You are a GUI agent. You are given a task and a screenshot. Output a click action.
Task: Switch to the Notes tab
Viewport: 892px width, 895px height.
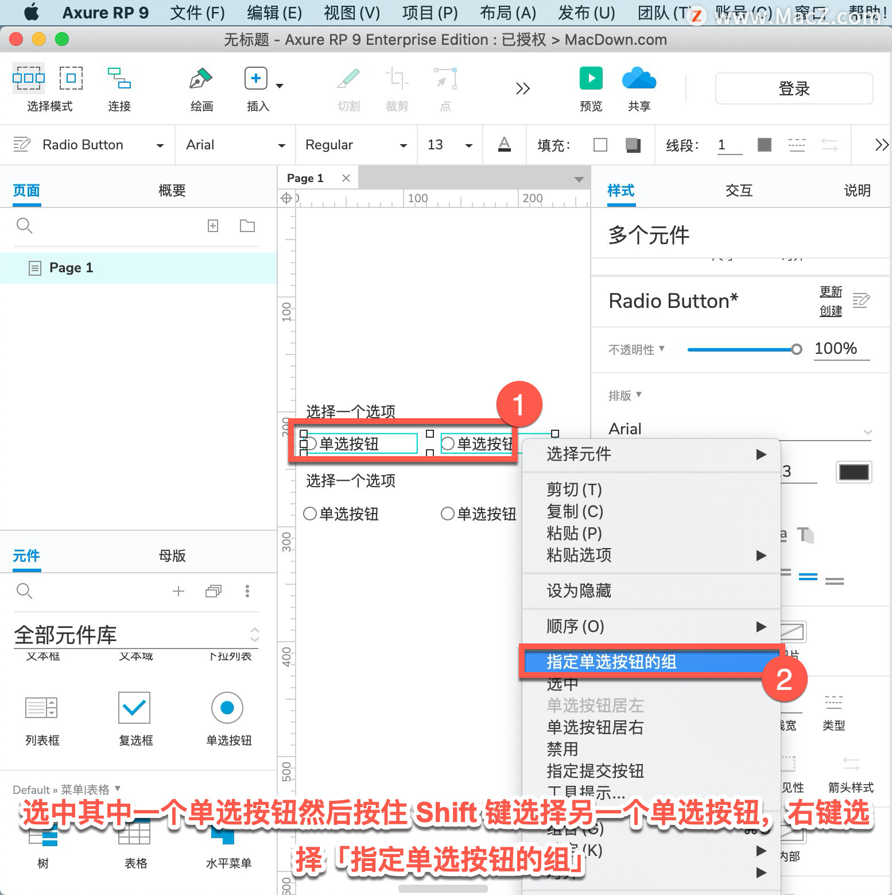tap(857, 190)
